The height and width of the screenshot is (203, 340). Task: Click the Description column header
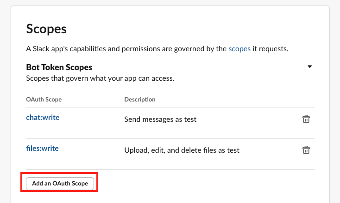[140, 99]
